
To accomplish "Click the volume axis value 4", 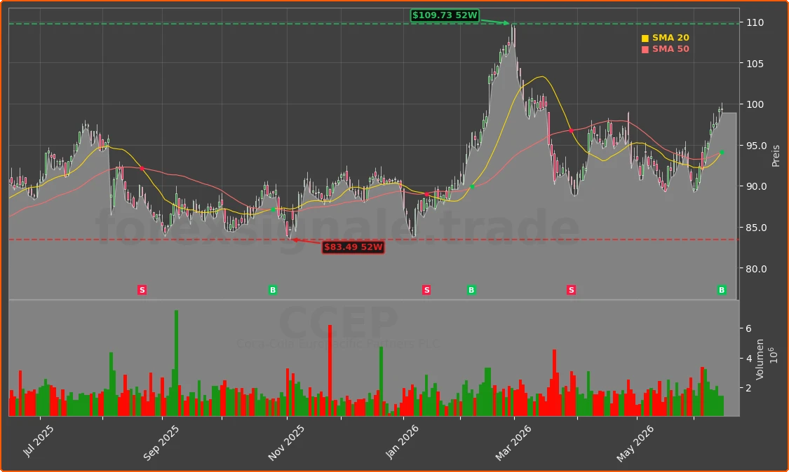I will [749, 359].
